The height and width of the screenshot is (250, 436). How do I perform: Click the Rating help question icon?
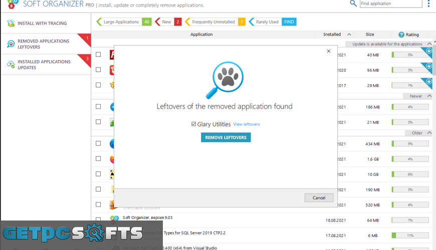(401, 34)
